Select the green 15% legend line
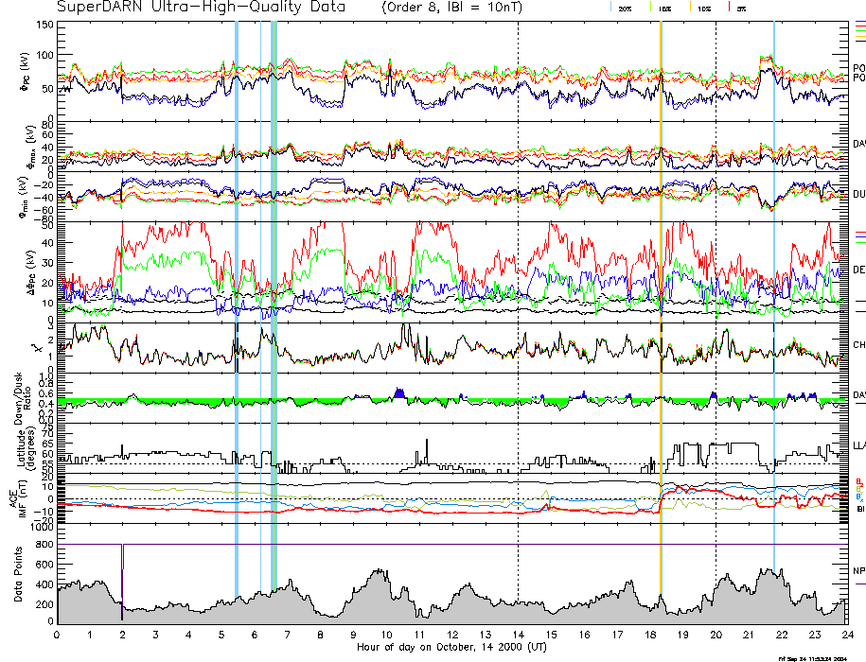Image resolution: width=866 pixels, height=662 pixels. (651, 8)
